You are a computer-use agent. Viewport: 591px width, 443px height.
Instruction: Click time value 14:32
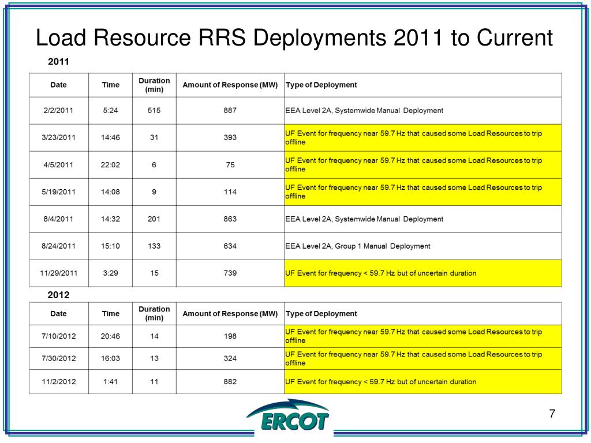110,219
